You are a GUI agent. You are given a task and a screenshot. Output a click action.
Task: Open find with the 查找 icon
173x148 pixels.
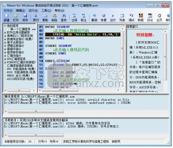[64, 18]
